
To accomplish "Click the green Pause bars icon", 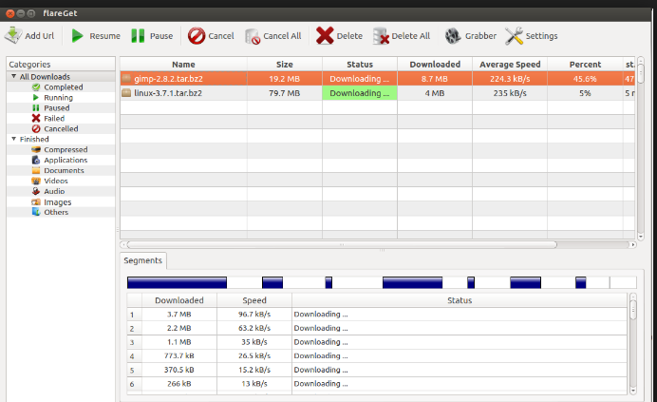I will pos(138,36).
